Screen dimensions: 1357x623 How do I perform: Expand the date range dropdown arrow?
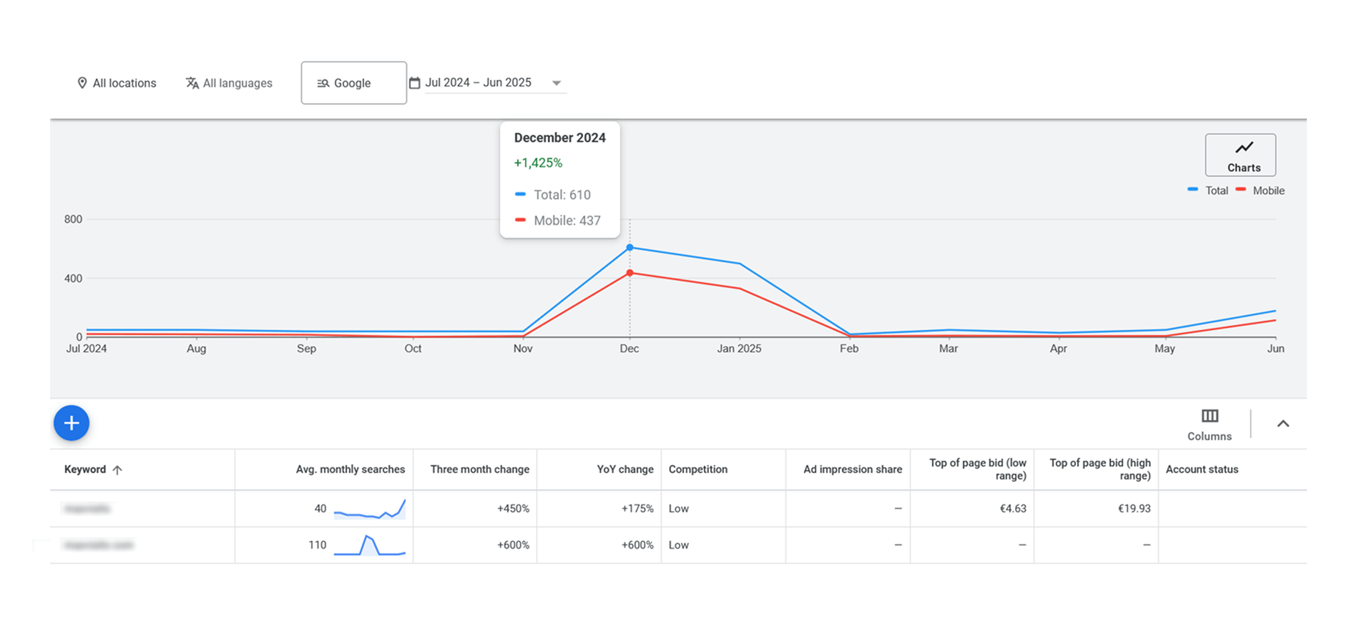pos(556,83)
